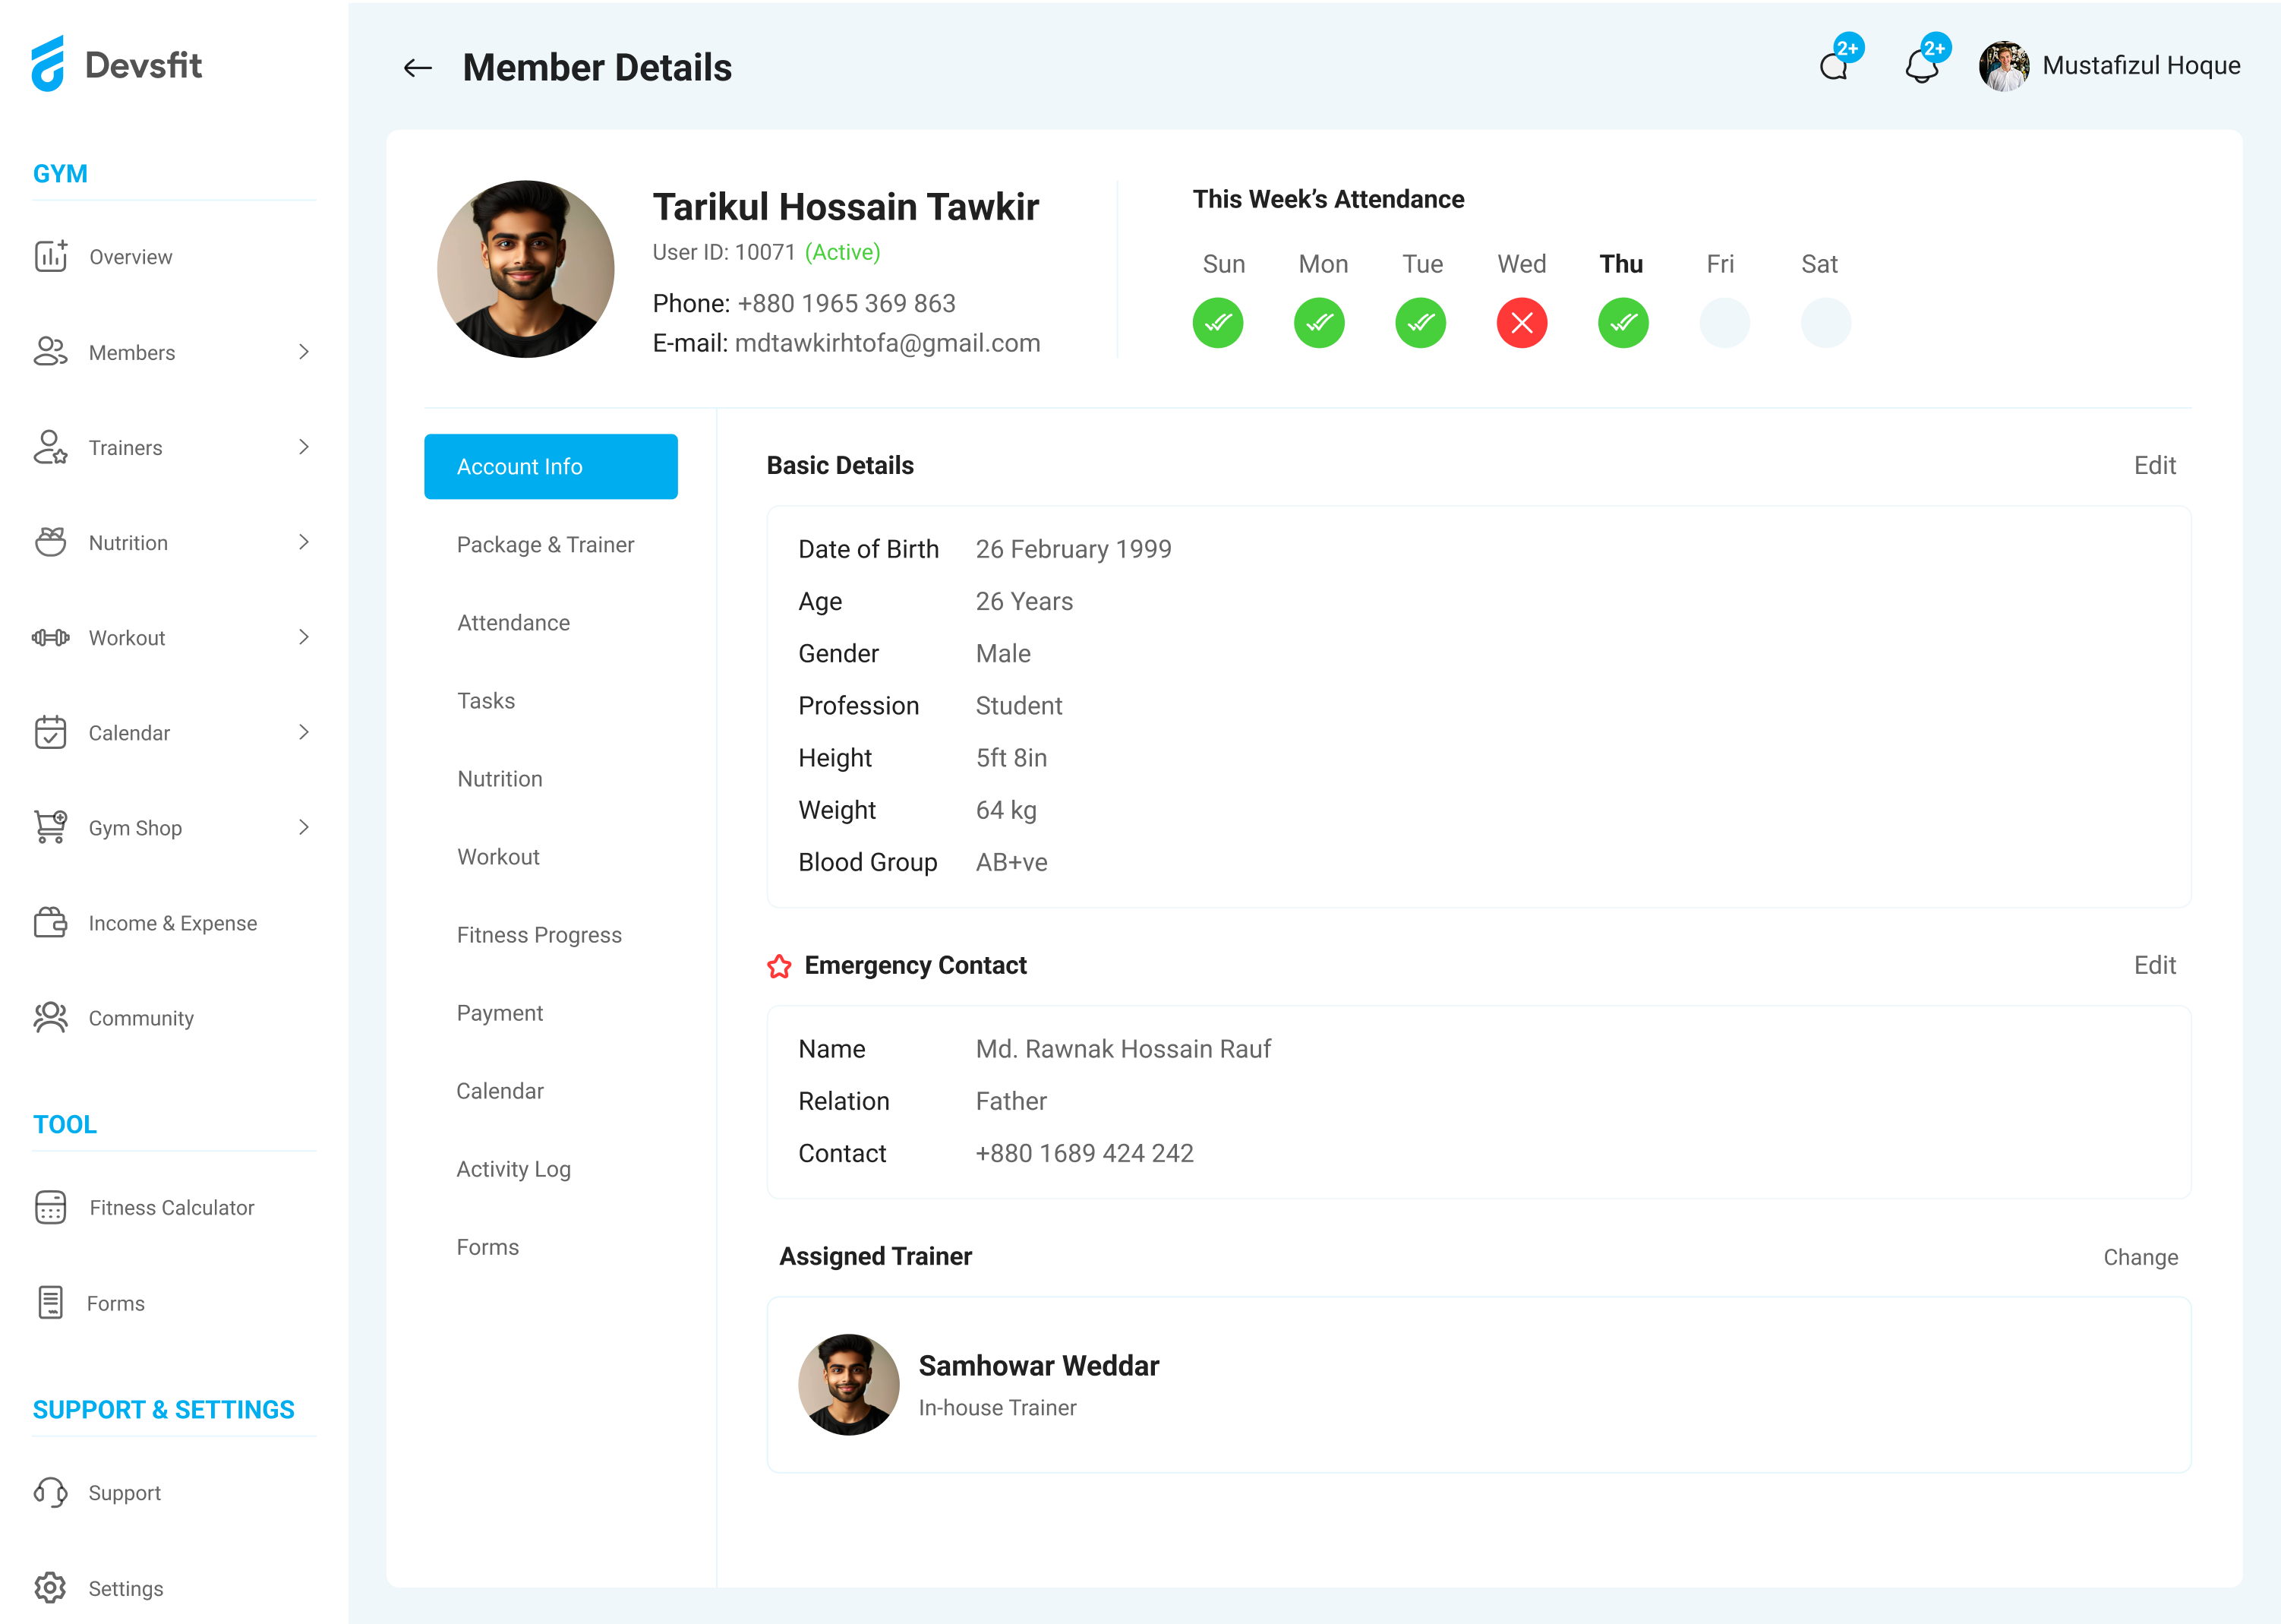
Task: Click trainer Samhowar Weddar's profile photo
Action: click(849, 1384)
